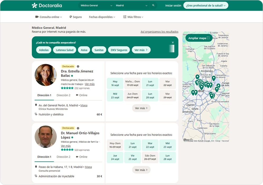Screen dimensions: 263x185
Task: Click Ver más insurers chip
Action: pyautogui.click(x=141, y=50)
